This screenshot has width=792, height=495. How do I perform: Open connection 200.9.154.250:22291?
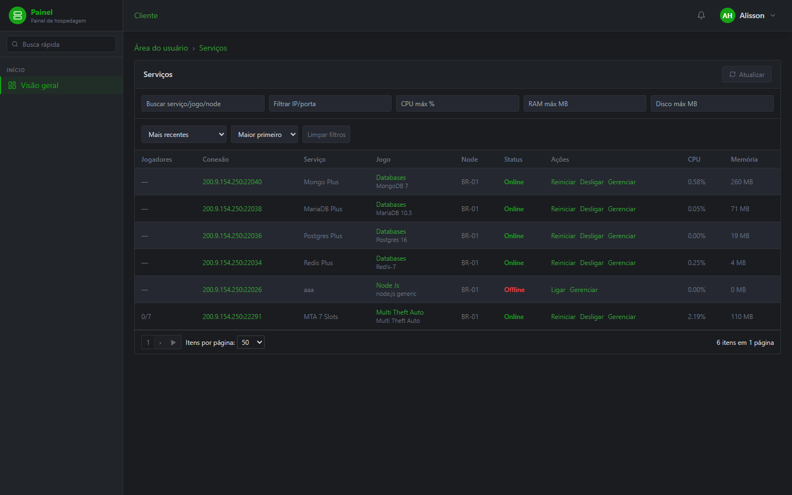[x=232, y=316]
